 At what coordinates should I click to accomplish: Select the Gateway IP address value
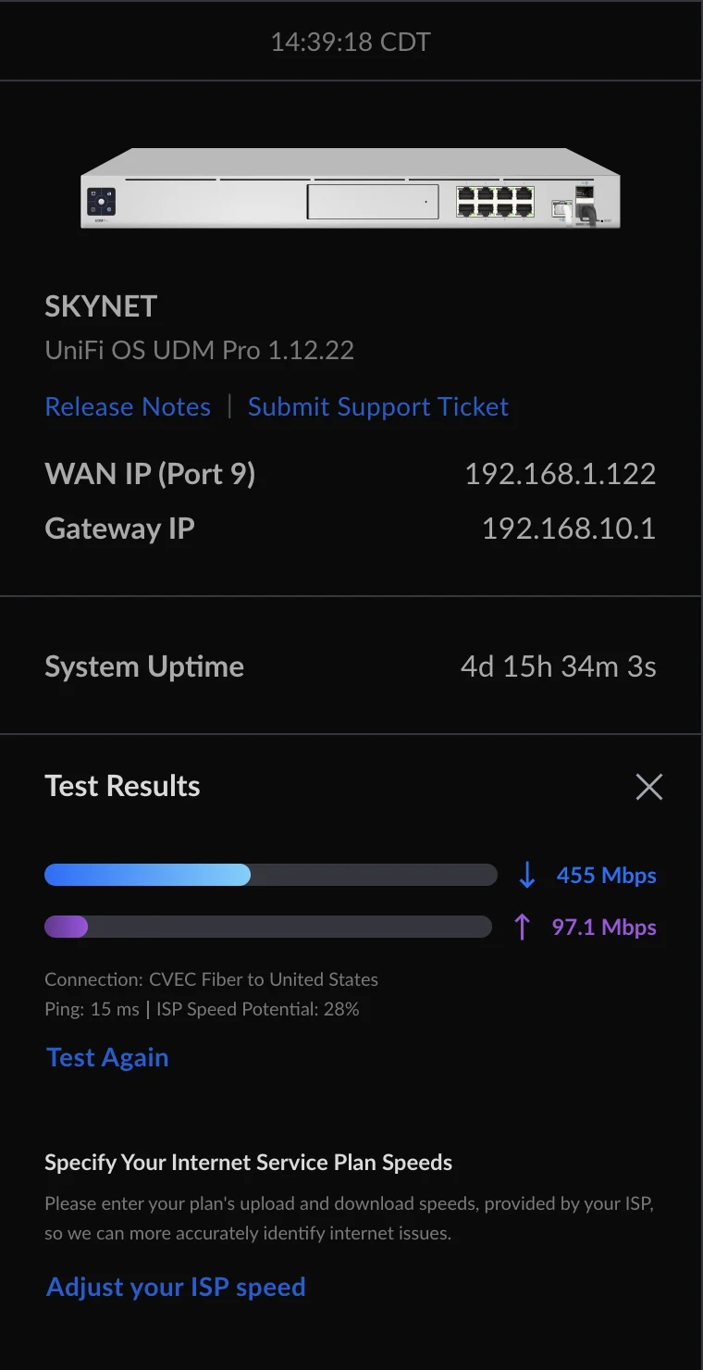click(x=568, y=528)
